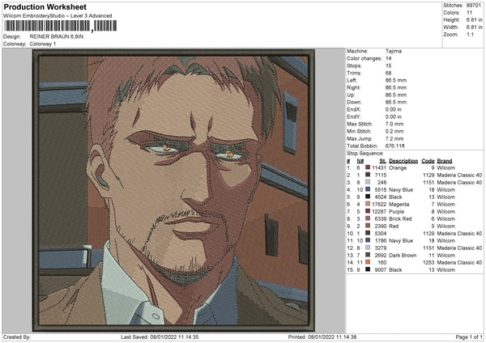Viewport: 486px width, 343px height.
Task: Click the swatch beside stitch count 7115
Action: tap(368, 175)
